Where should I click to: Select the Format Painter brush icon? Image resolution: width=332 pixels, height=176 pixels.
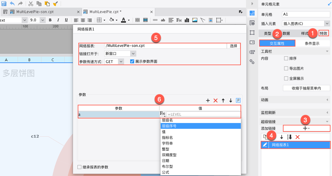pos(55,3)
